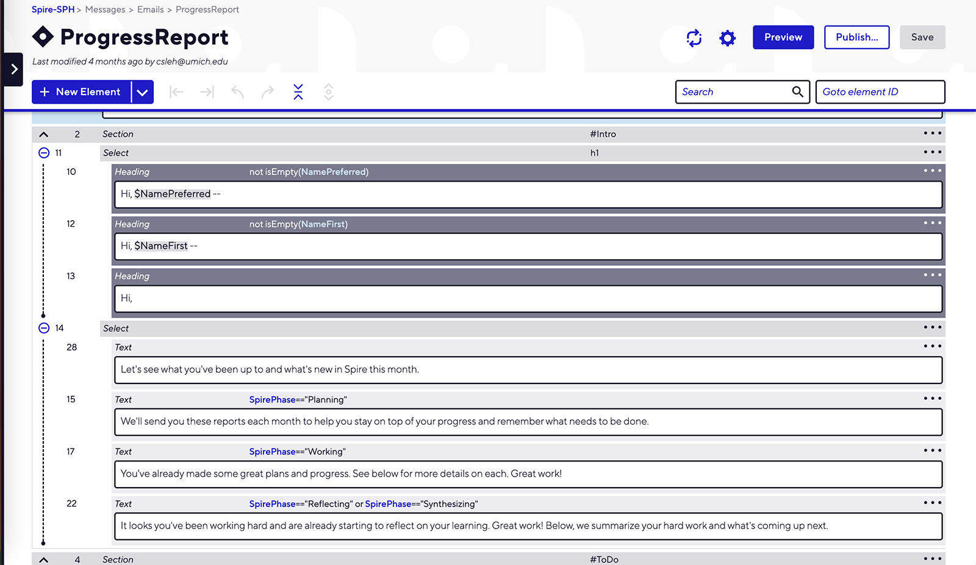Collapse the #ToDo section chevron
This screenshot has width=976, height=565.
click(44, 560)
